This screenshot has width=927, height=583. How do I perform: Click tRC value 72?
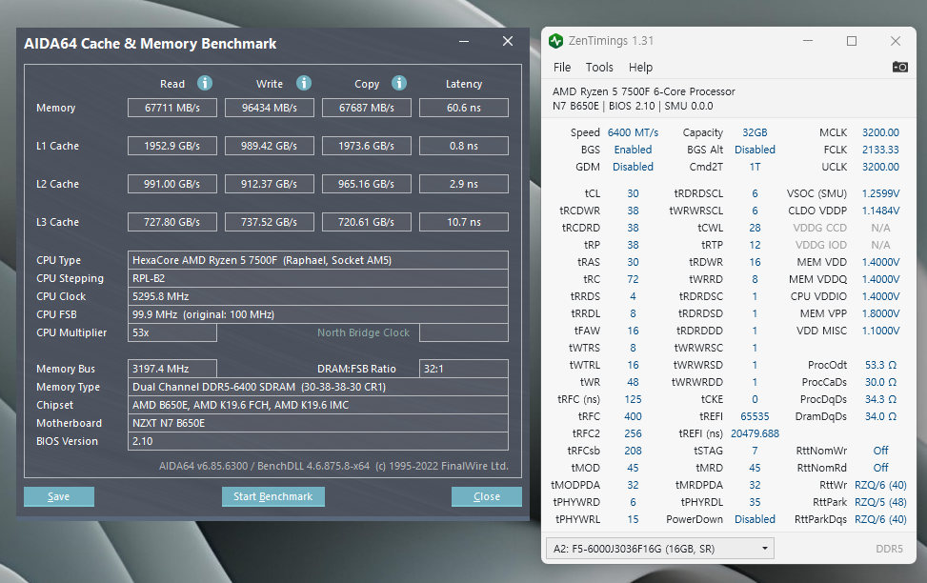(x=633, y=279)
